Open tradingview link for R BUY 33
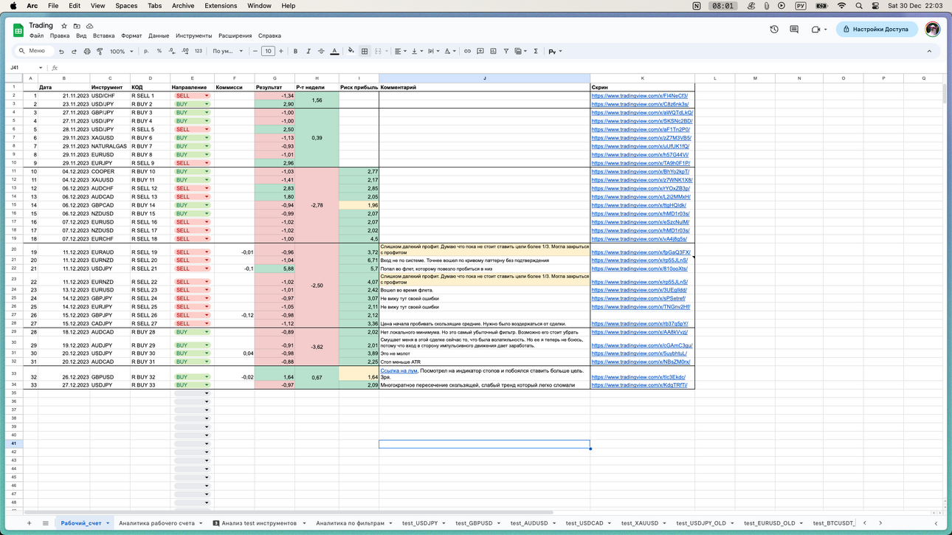The image size is (952, 535). [639, 385]
